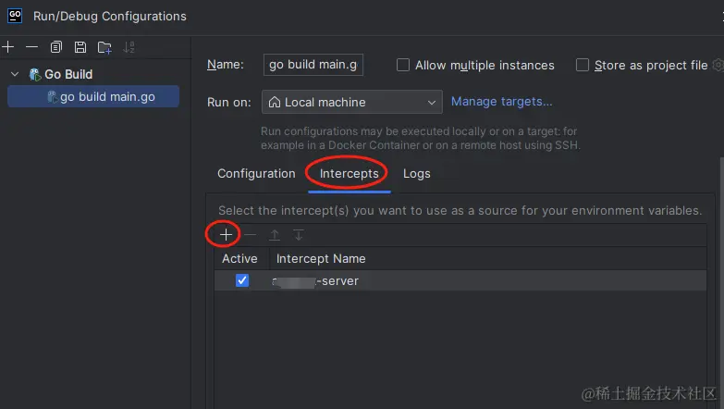Switch to the Configuration tab
The height and width of the screenshot is (409, 724).
tap(256, 173)
